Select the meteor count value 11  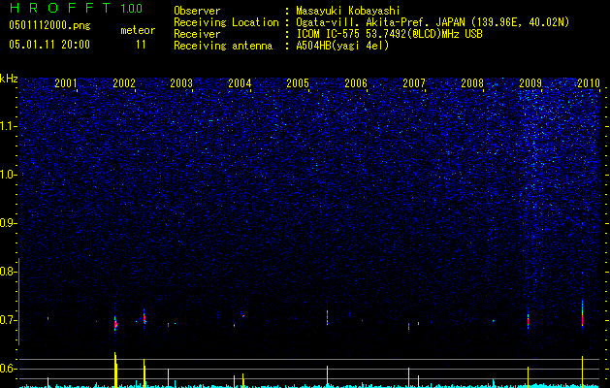(141, 45)
